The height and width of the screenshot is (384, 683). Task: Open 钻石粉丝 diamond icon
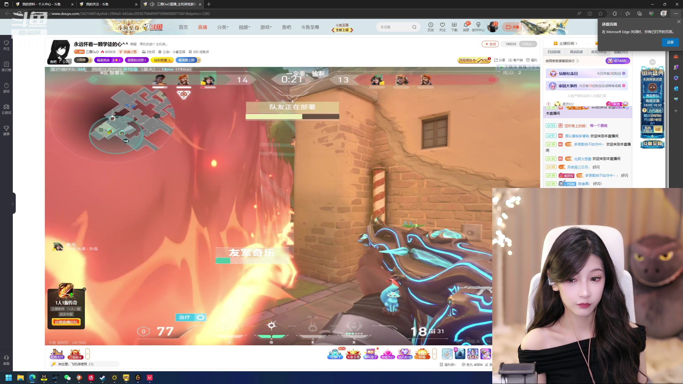click(404, 354)
